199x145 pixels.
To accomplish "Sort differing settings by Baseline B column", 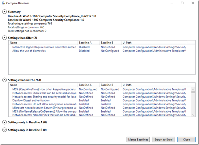I will tap(110, 43).
